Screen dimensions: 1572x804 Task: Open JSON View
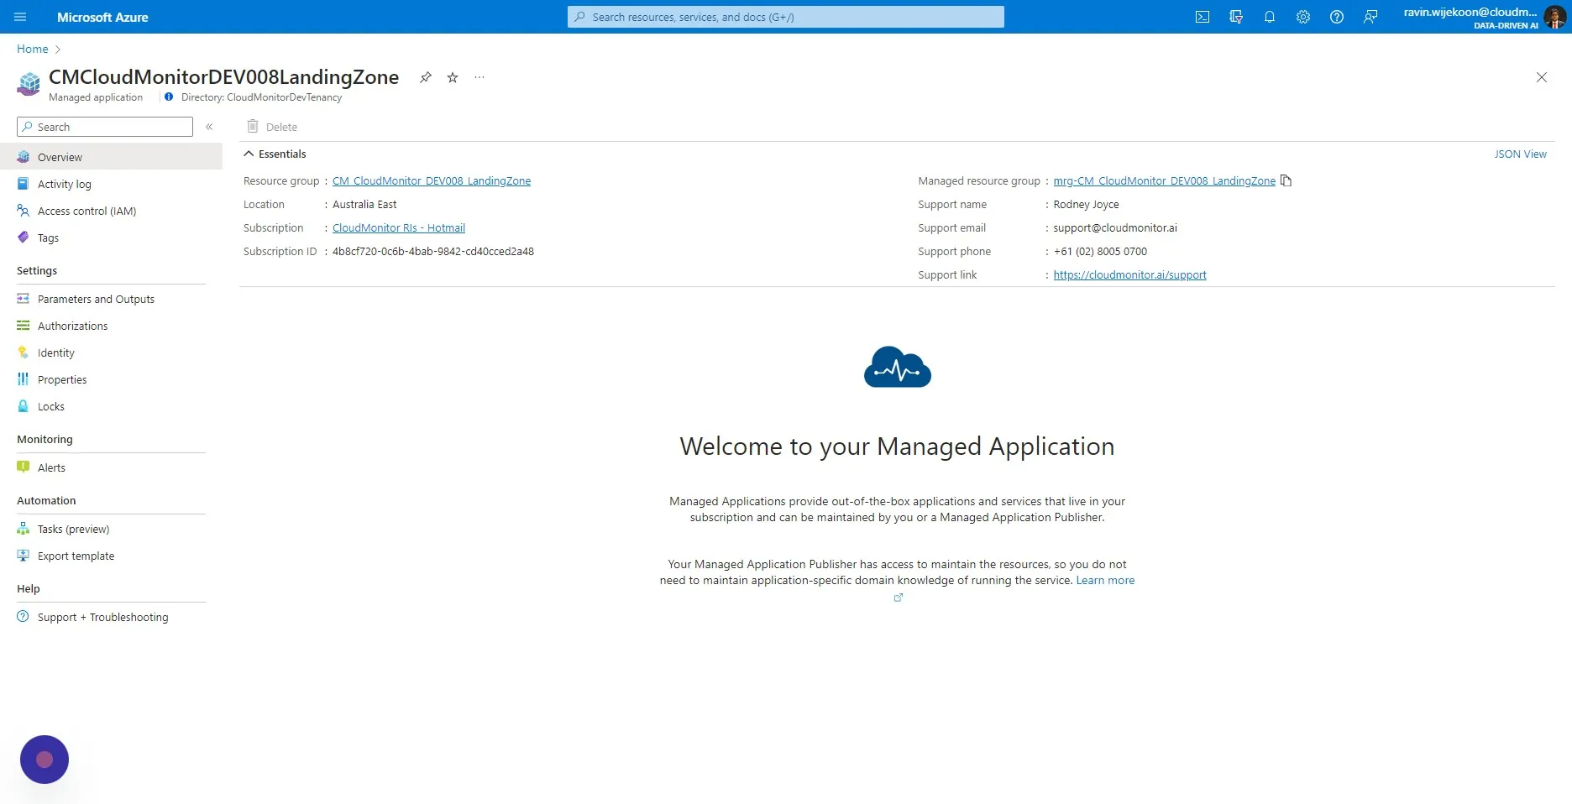point(1520,154)
